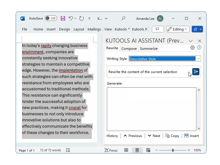Maximize the Word window

(x=186, y=18)
